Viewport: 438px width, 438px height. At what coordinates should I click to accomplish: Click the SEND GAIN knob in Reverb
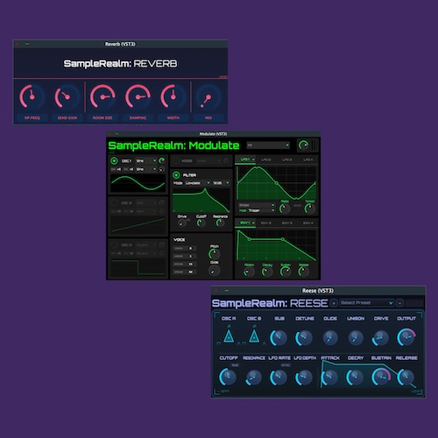tap(67, 96)
